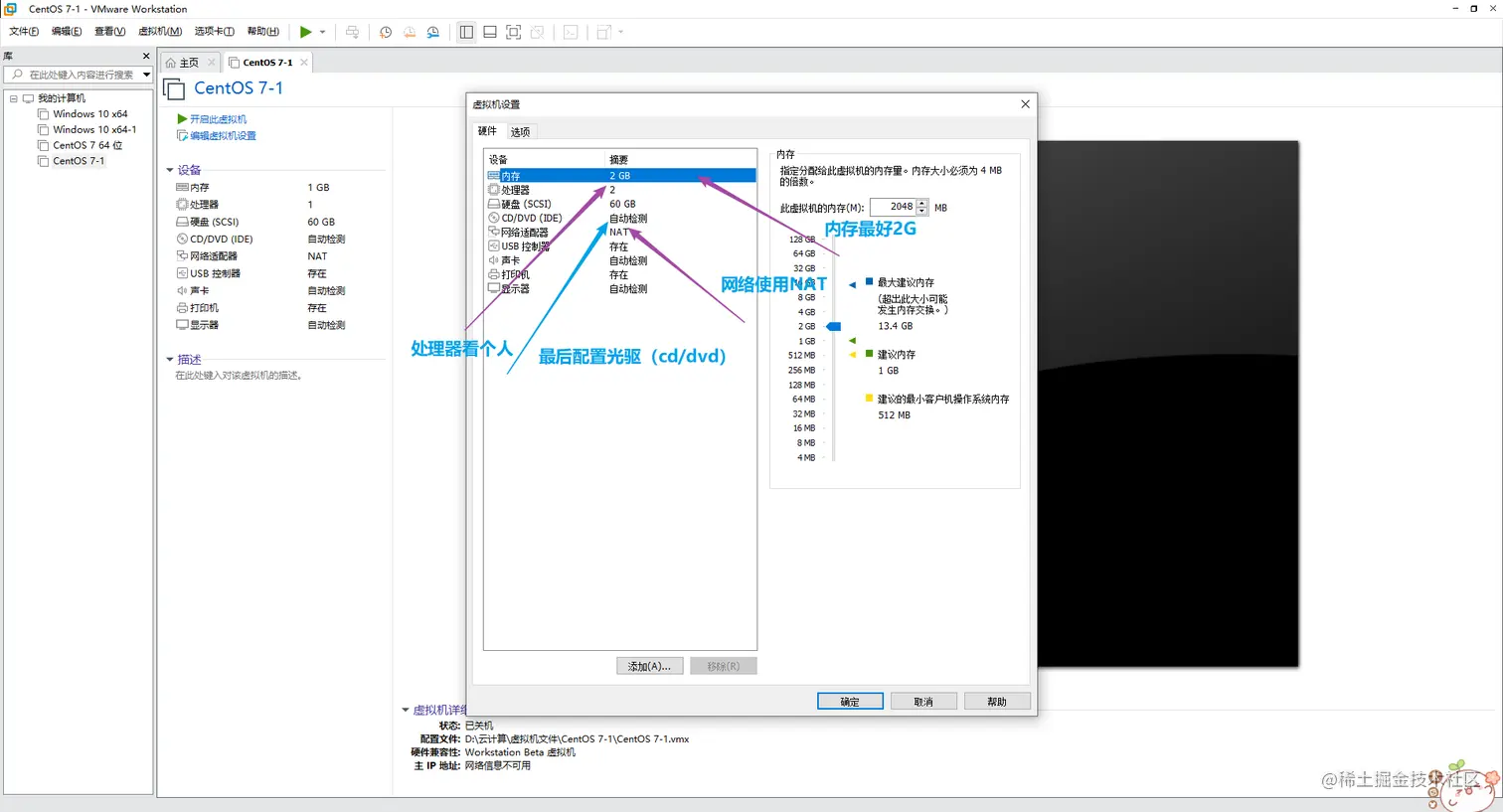Click the Unity mode toolbar icon
The image size is (1503, 812).
tap(538, 32)
